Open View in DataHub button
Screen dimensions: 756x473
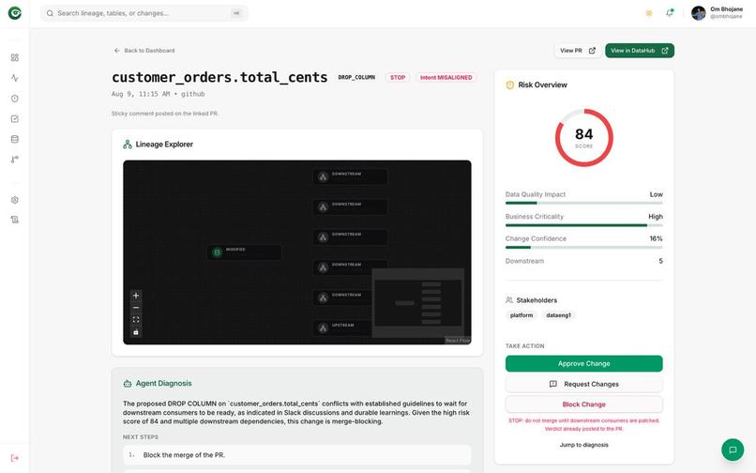tap(640, 50)
